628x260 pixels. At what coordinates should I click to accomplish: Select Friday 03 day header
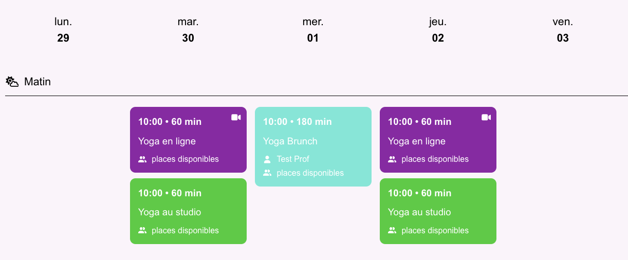(x=563, y=30)
